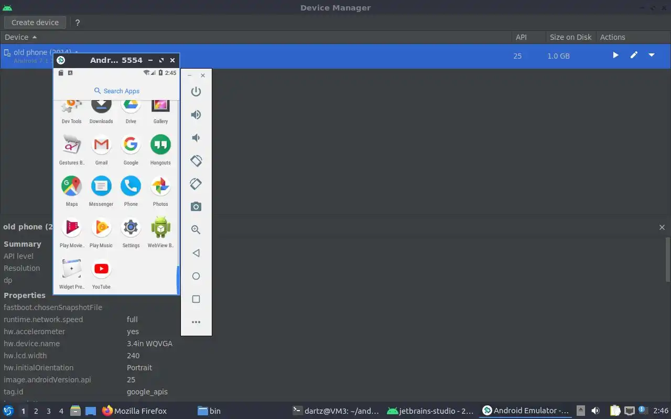This screenshot has height=419, width=671.
Task: Switch to workspace 4 in the taskbar
Action: [61, 411]
